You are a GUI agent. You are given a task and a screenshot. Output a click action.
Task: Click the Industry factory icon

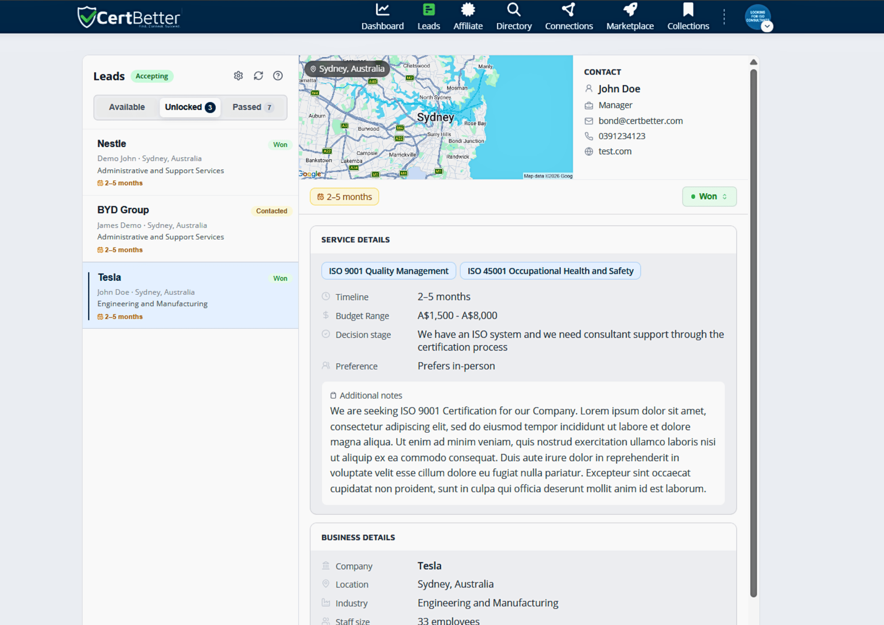pos(326,602)
